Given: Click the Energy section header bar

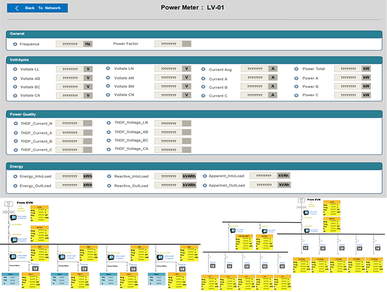Looking at the screenshot, I should 193,167.
